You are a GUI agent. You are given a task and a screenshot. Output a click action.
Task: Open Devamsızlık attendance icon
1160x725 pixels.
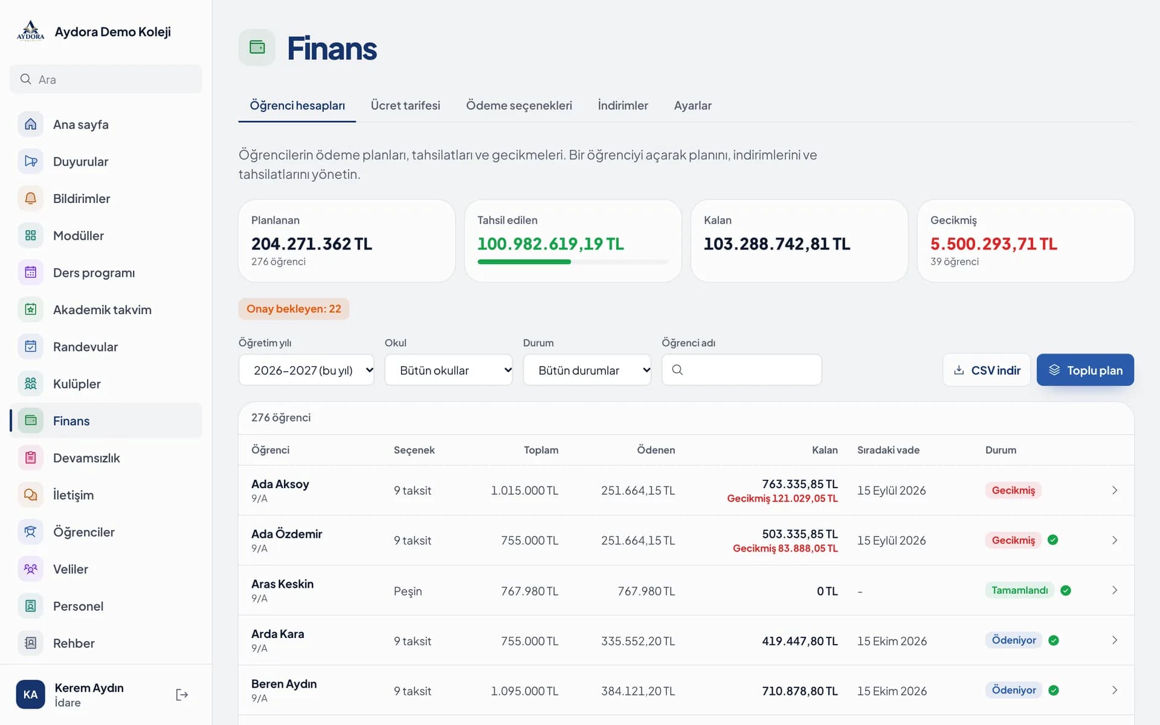[x=30, y=458]
